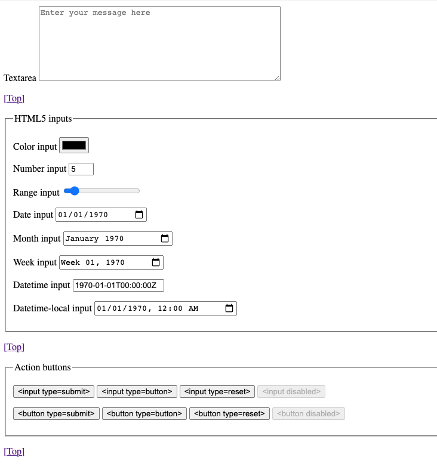This screenshot has width=437, height=467.
Task: Click the Datetime-local input label
Action: tap(53, 308)
